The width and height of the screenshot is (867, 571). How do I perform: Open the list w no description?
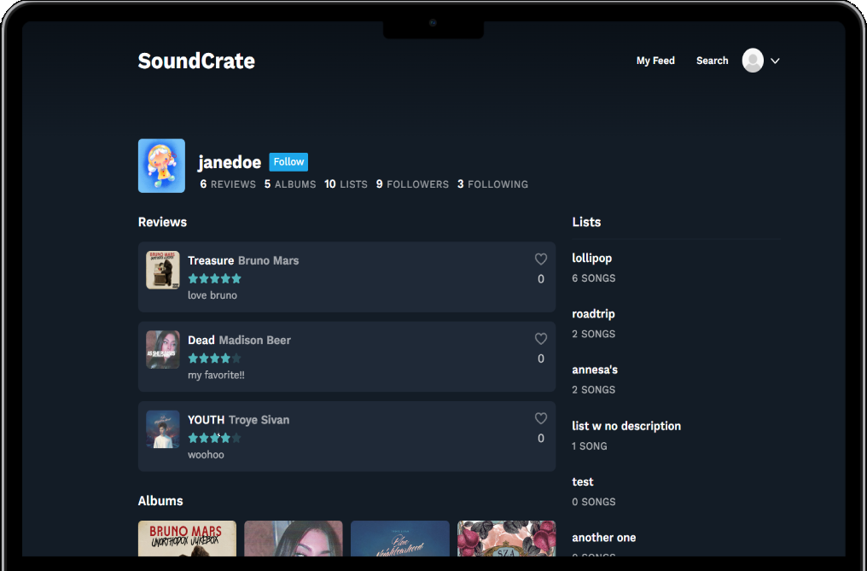pyautogui.click(x=626, y=426)
